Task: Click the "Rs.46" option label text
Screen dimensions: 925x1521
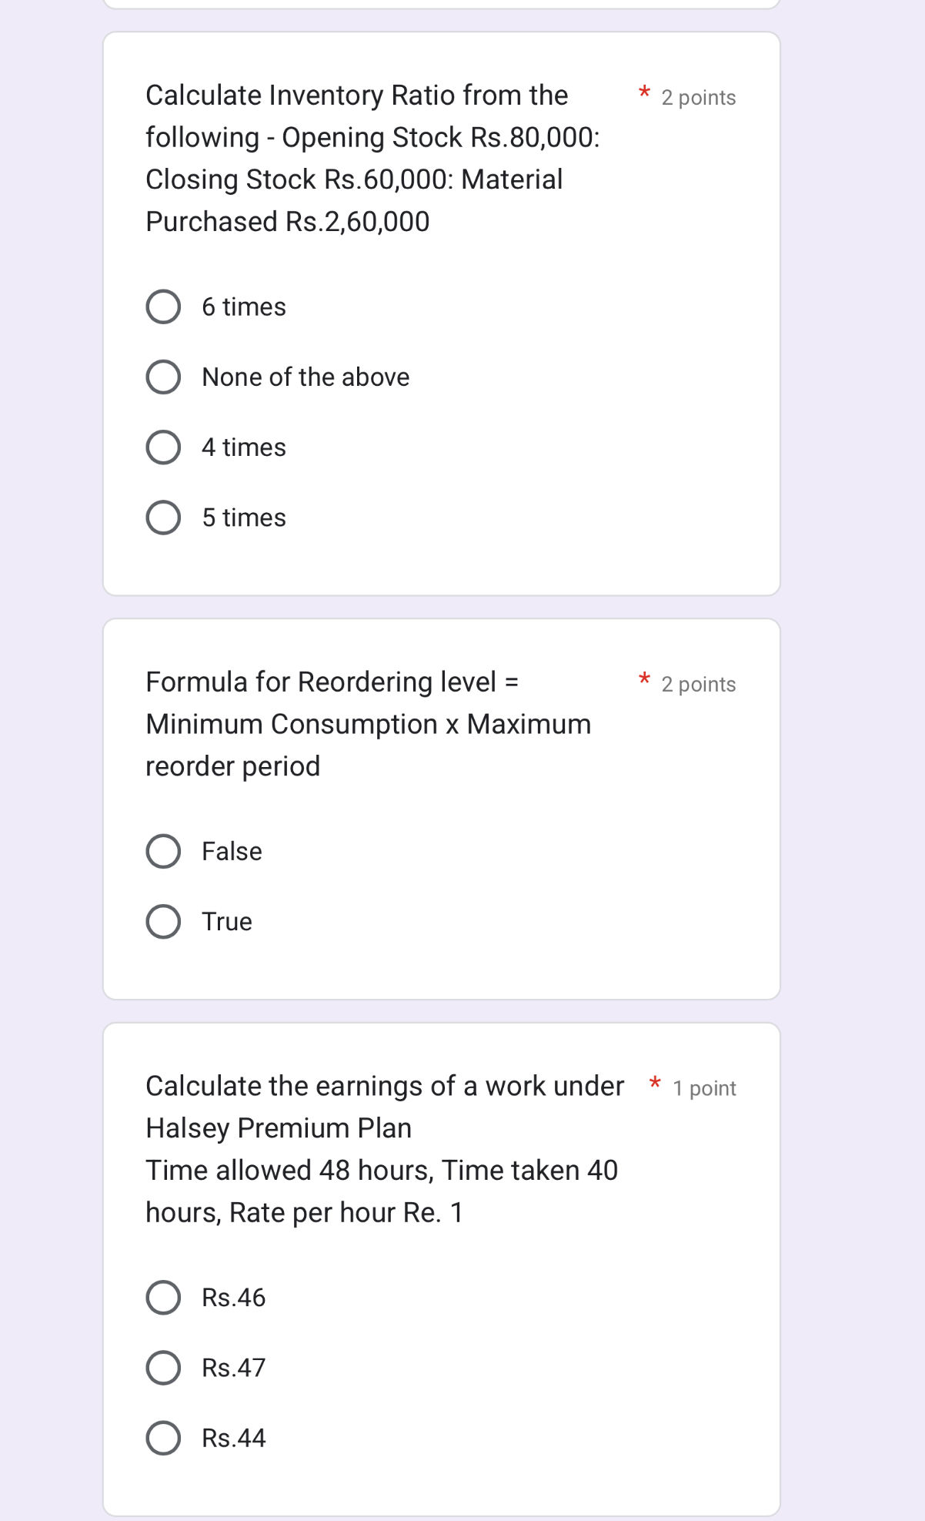Action: tap(232, 1296)
